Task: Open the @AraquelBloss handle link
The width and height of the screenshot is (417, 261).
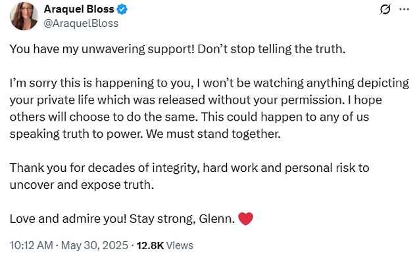Action: (81, 24)
